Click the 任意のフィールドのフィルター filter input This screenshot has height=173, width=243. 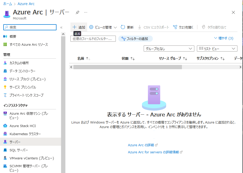click(93, 39)
